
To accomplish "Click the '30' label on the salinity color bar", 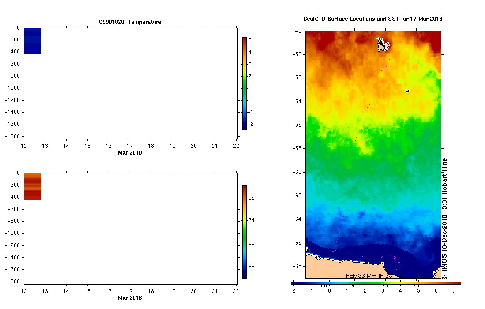I will click(252, 265).
